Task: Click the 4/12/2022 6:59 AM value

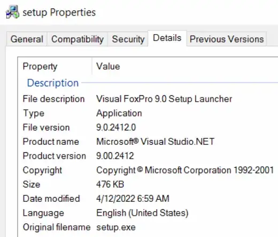Action: point(133,199)
